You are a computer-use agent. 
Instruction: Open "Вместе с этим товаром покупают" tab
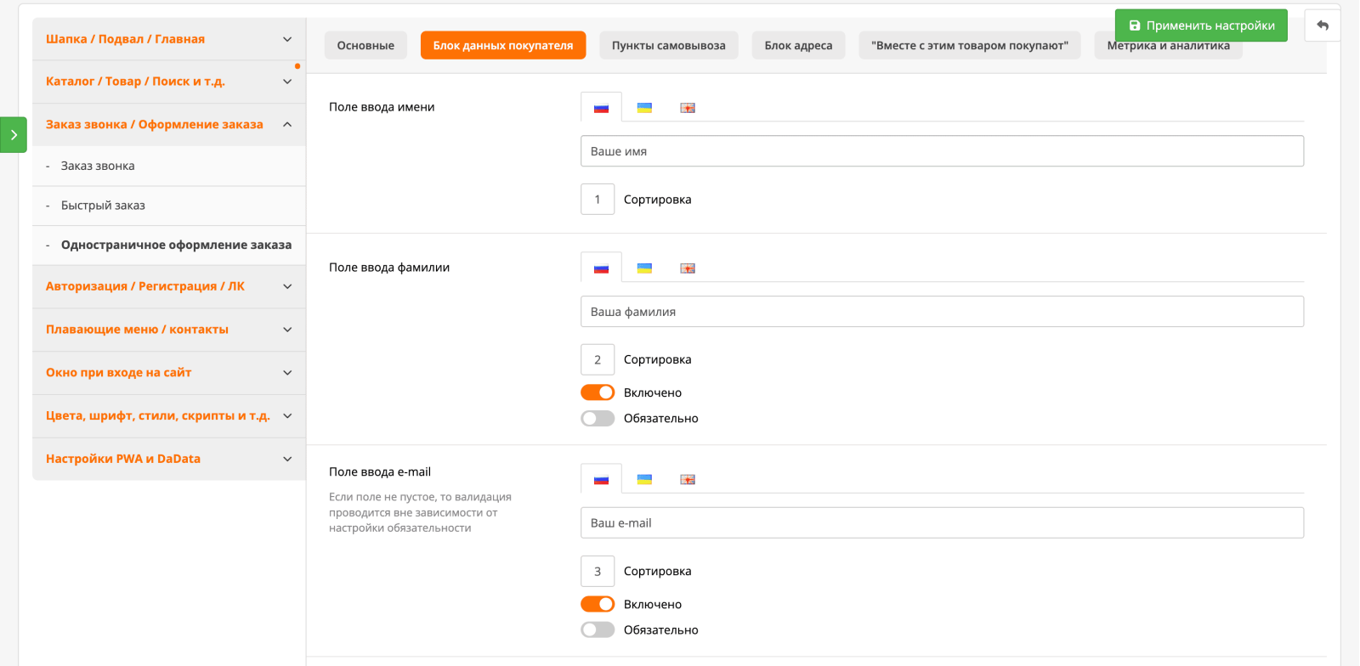970,45
